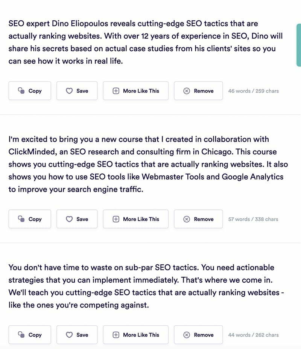
Task: Click the X icon on first Remove
Action: pos(187,91)
